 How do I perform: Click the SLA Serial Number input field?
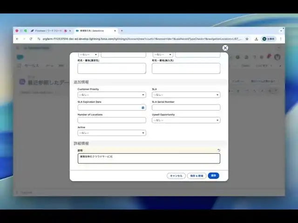[186, 107]
